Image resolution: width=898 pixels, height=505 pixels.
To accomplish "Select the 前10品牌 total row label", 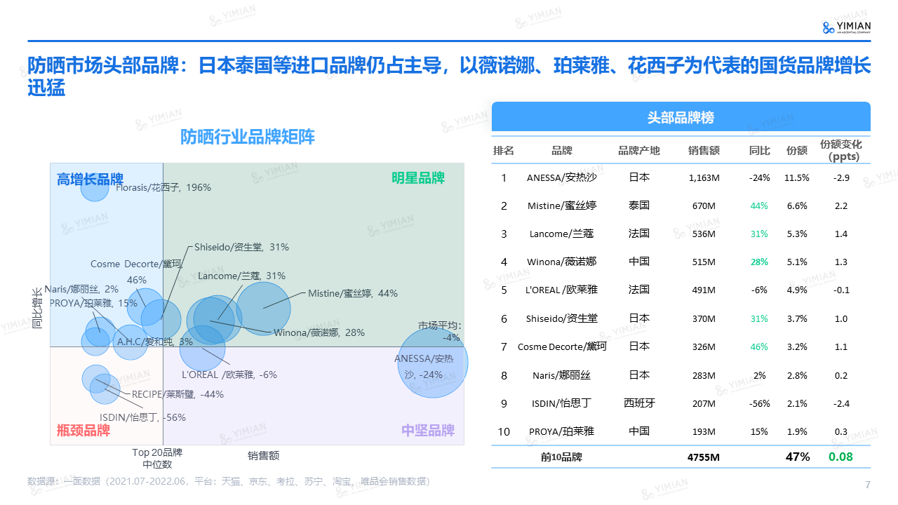I will pos(561,457).
